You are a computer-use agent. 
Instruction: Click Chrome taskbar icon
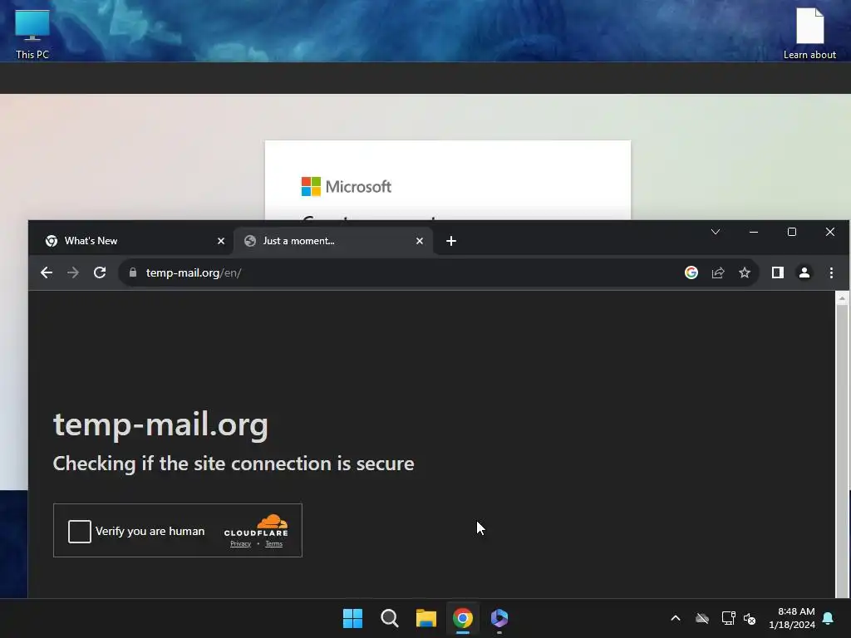point(462,618)
